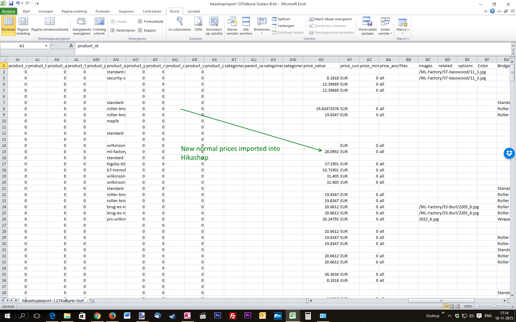Set zoom to 100% icon

point(198,21)
